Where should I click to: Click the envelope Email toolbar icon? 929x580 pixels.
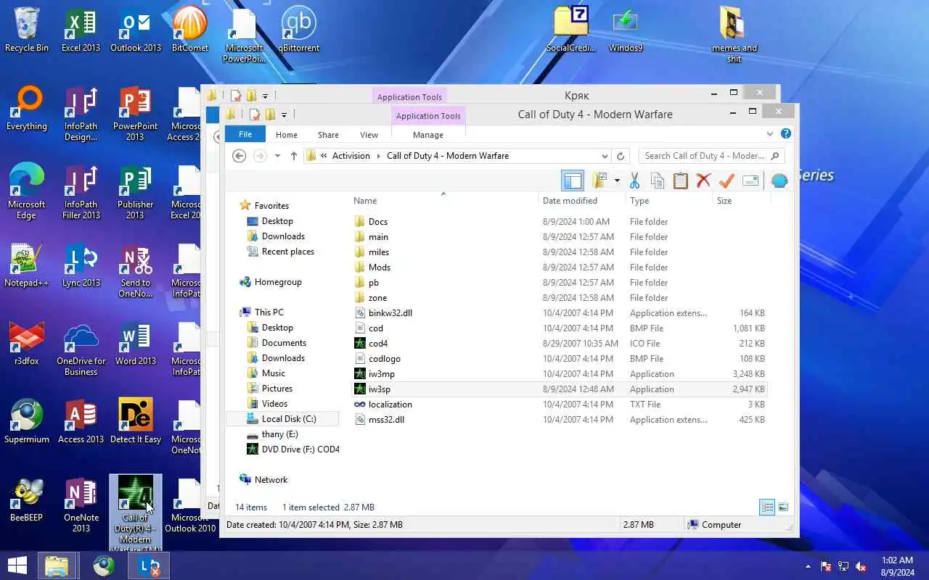(750, 181)
